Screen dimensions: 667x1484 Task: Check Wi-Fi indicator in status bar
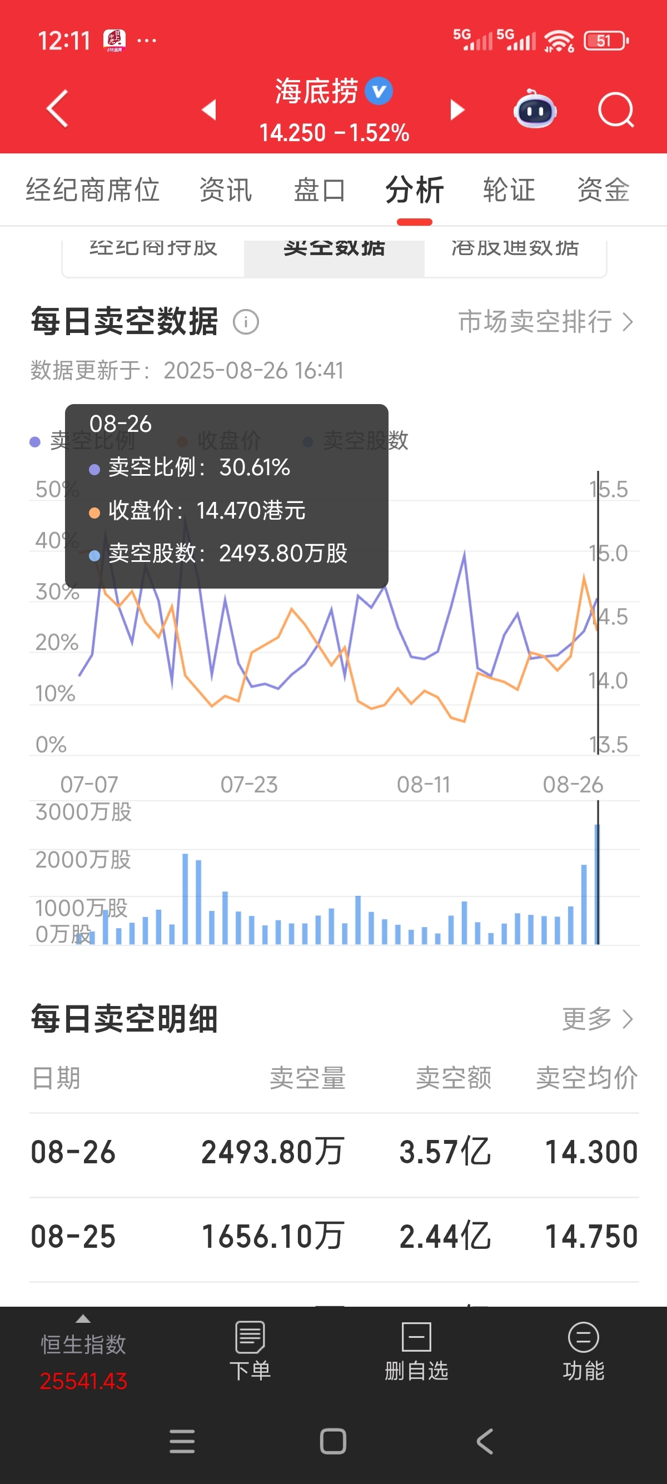click(x=559, y=41)
